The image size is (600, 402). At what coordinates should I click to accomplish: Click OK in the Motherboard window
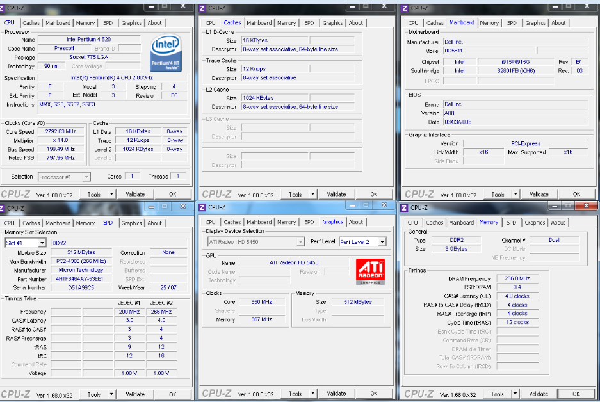point(576,194)
